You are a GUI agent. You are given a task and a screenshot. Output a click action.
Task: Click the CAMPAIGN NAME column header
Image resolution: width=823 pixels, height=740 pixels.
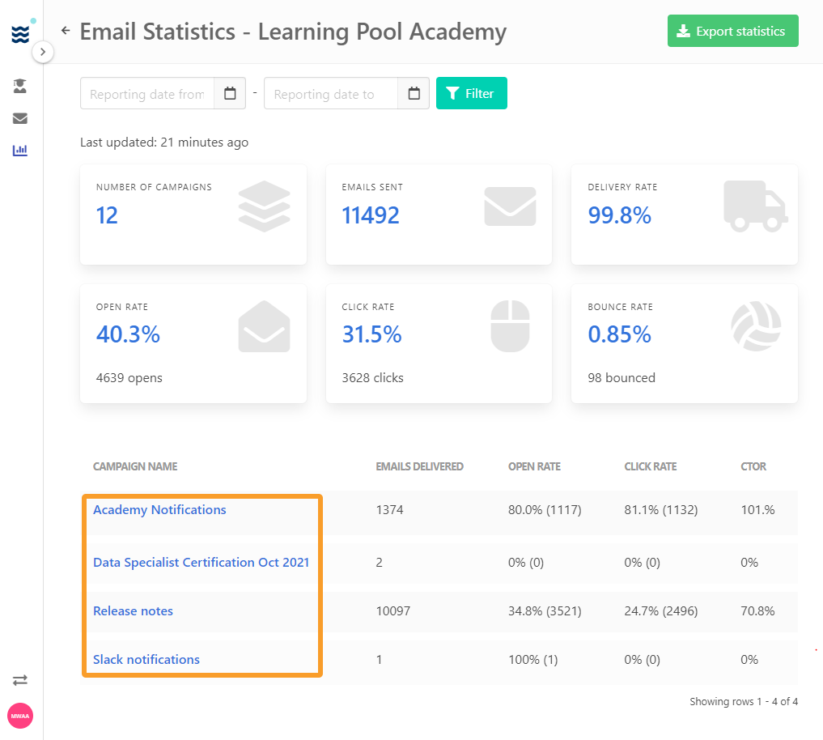coord(135,466)
